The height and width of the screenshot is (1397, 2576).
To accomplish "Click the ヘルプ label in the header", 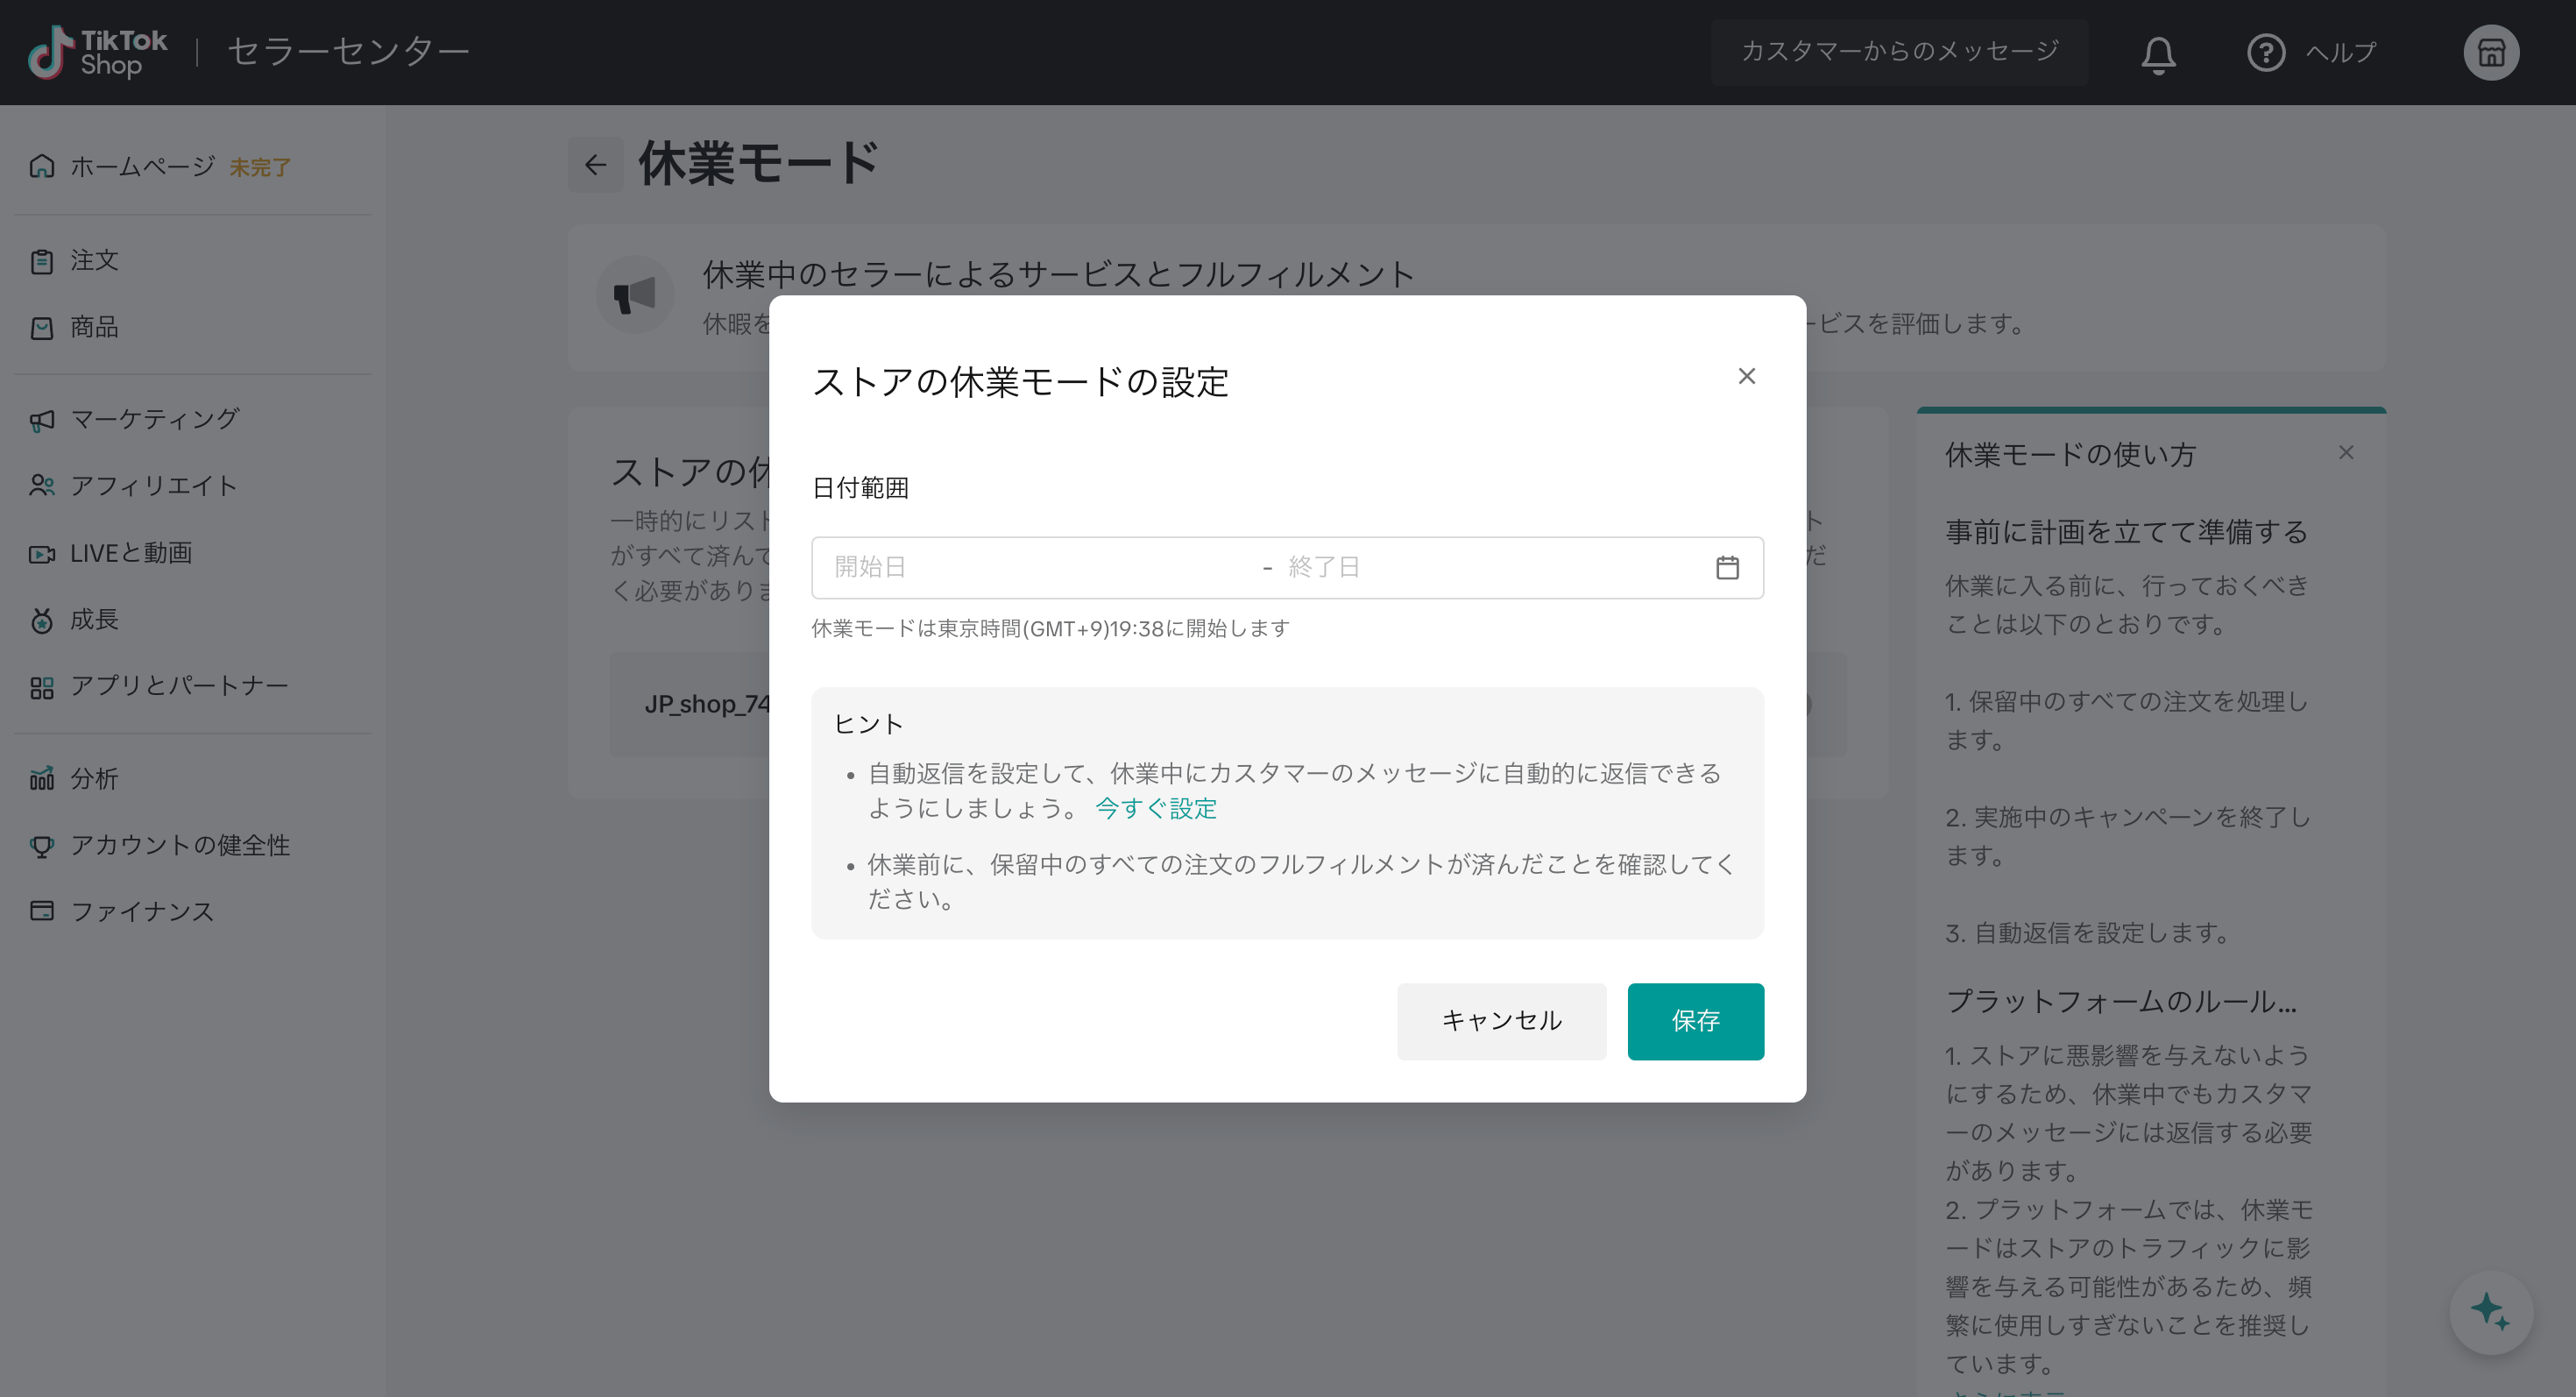I will coord(2341,52).
